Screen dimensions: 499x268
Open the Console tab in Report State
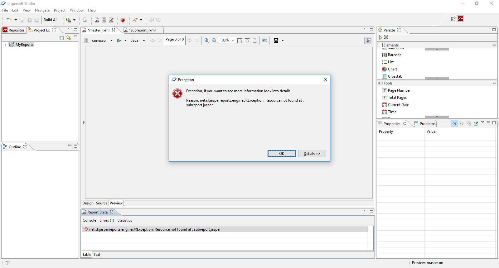click(x=90, y=220)
